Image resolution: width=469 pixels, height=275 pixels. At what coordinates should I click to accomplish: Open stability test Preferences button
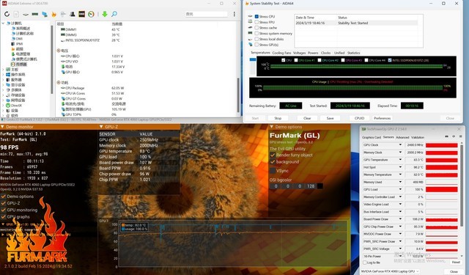tap(382, 118)
